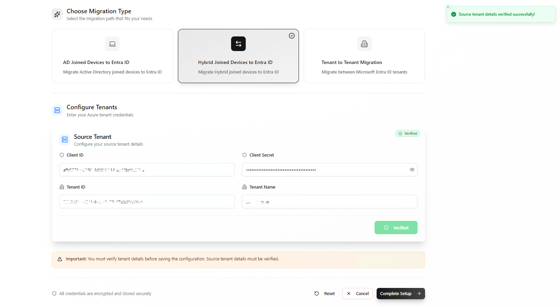Screen dimensions: 560x307
Task: Click the building icon beside Tenant ID label
Action: [x=62, y=187]
